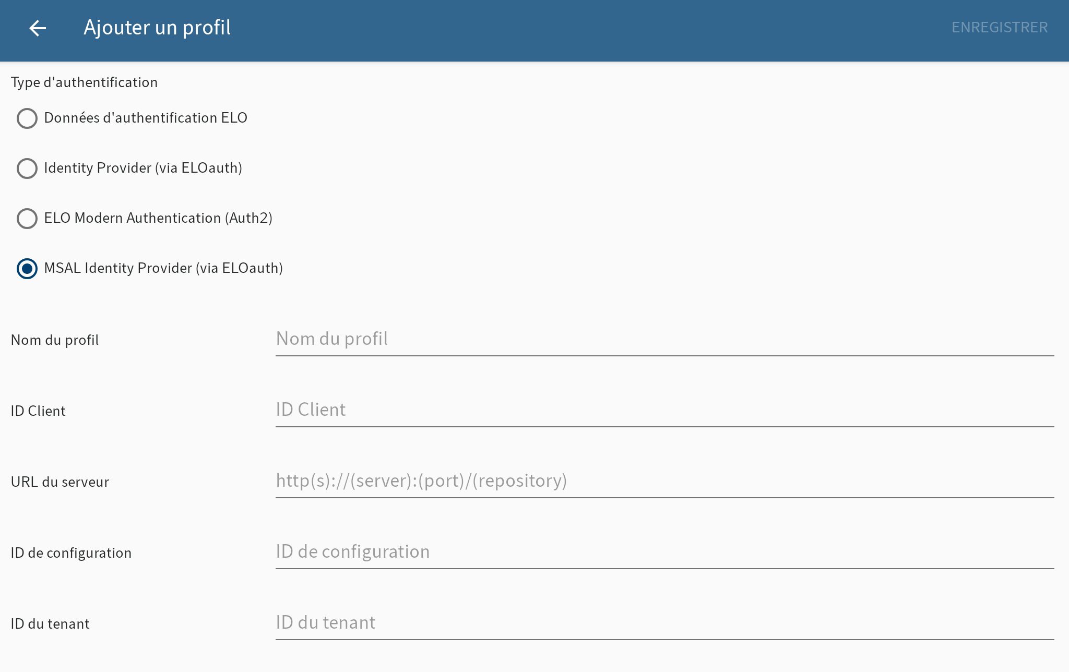The image size is (1069, 672).
Task: Click the 'Nom du profil' field label
Action: [54, 340]
